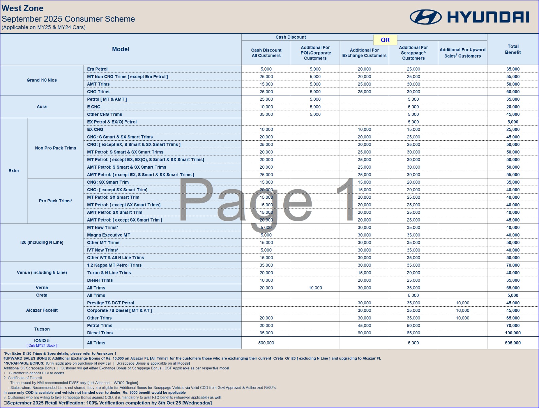
Task: Click the Hyundai oval logo emblem
Action: pos(425,17)
